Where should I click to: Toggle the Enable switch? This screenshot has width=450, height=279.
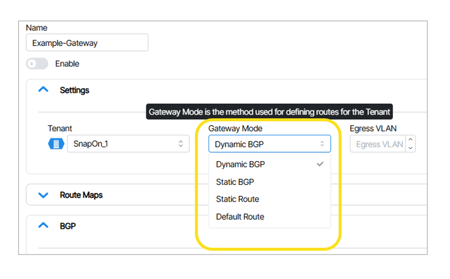click(37, 64)
